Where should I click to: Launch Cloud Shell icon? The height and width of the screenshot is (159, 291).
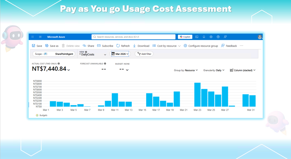coord(197,37)
